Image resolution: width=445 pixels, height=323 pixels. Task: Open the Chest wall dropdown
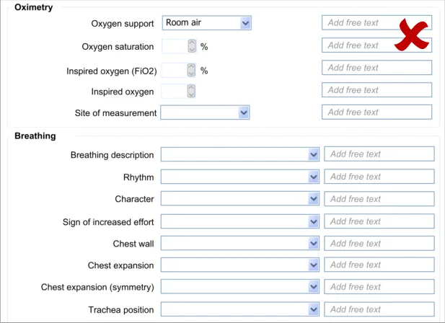pos(240,244)
